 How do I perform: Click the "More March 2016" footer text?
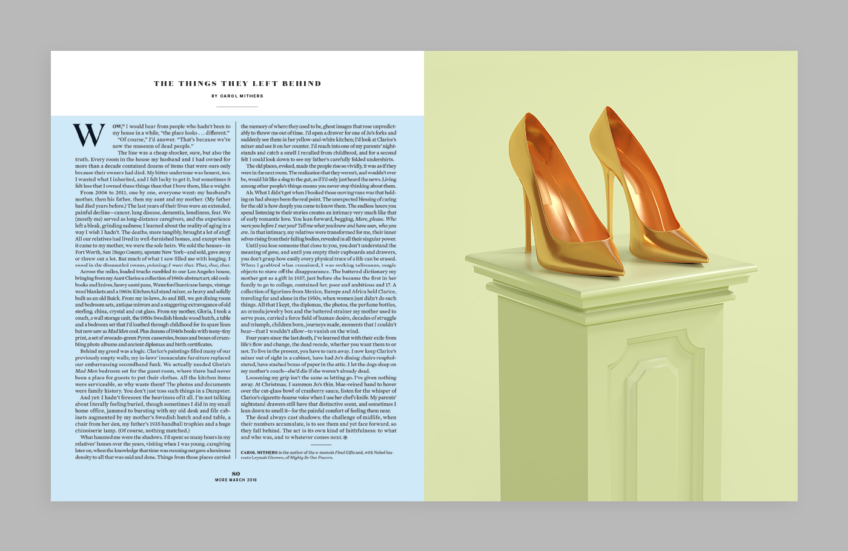pyautogui.click(x=236, y=480)
